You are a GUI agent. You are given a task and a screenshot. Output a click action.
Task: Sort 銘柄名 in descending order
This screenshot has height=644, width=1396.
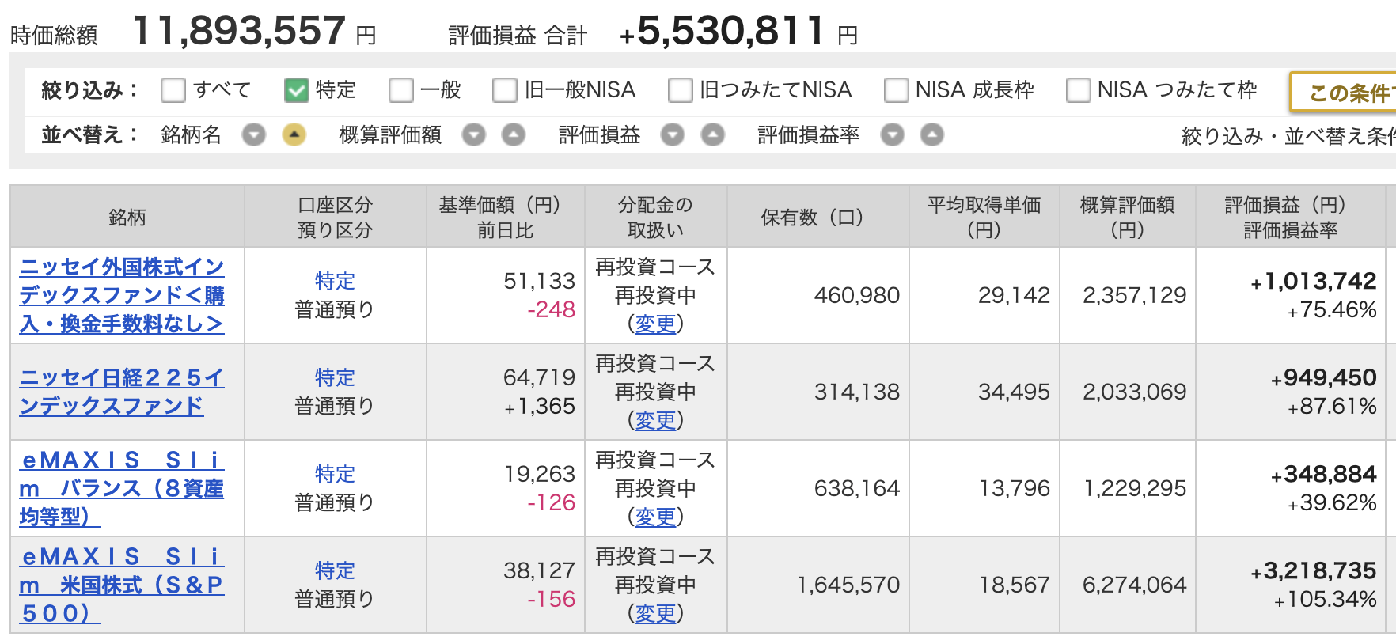(254, 135)
